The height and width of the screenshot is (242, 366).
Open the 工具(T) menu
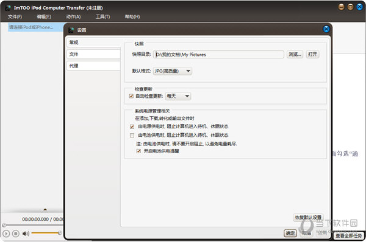tap(102, 17)
